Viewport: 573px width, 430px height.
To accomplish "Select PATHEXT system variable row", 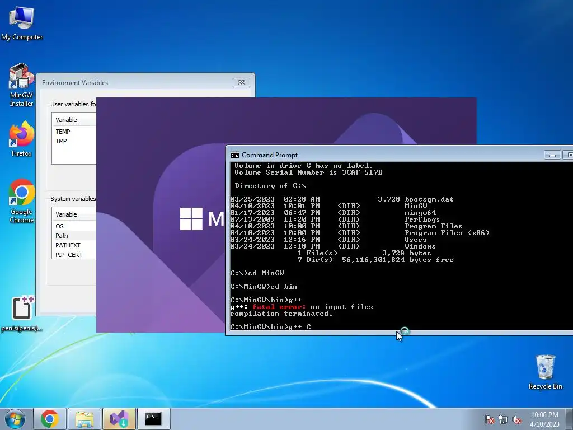I will pyautogui.click(x=74, y=245).
